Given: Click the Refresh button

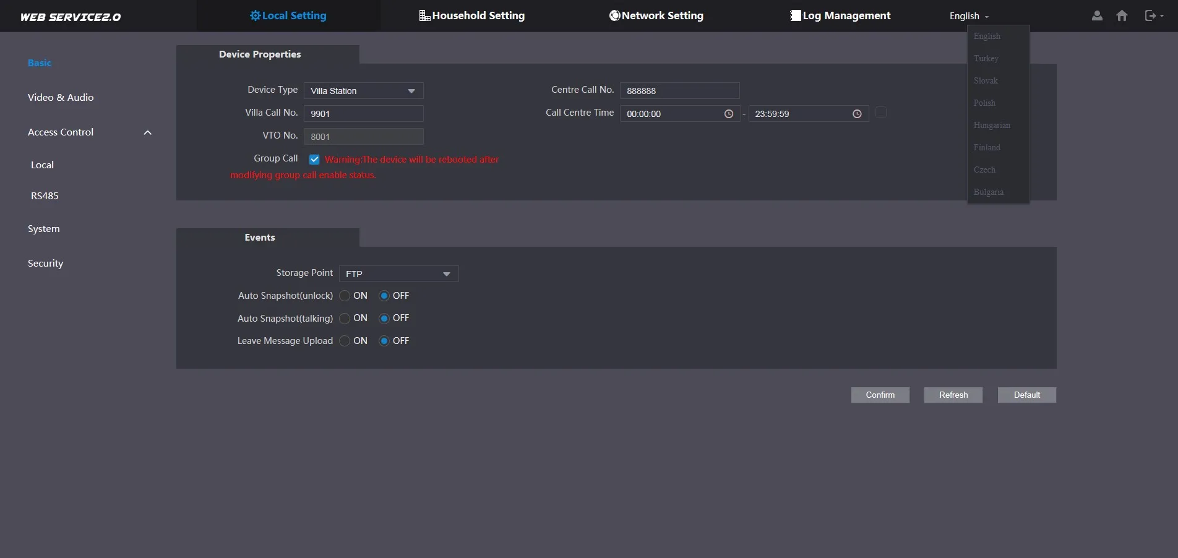Looking at the screenshot, I should 953,395.
